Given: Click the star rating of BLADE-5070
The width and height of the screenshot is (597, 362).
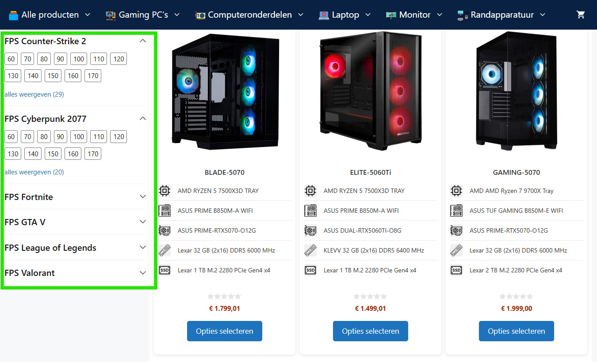Looking at the screenshot, I should pos(225,297).
